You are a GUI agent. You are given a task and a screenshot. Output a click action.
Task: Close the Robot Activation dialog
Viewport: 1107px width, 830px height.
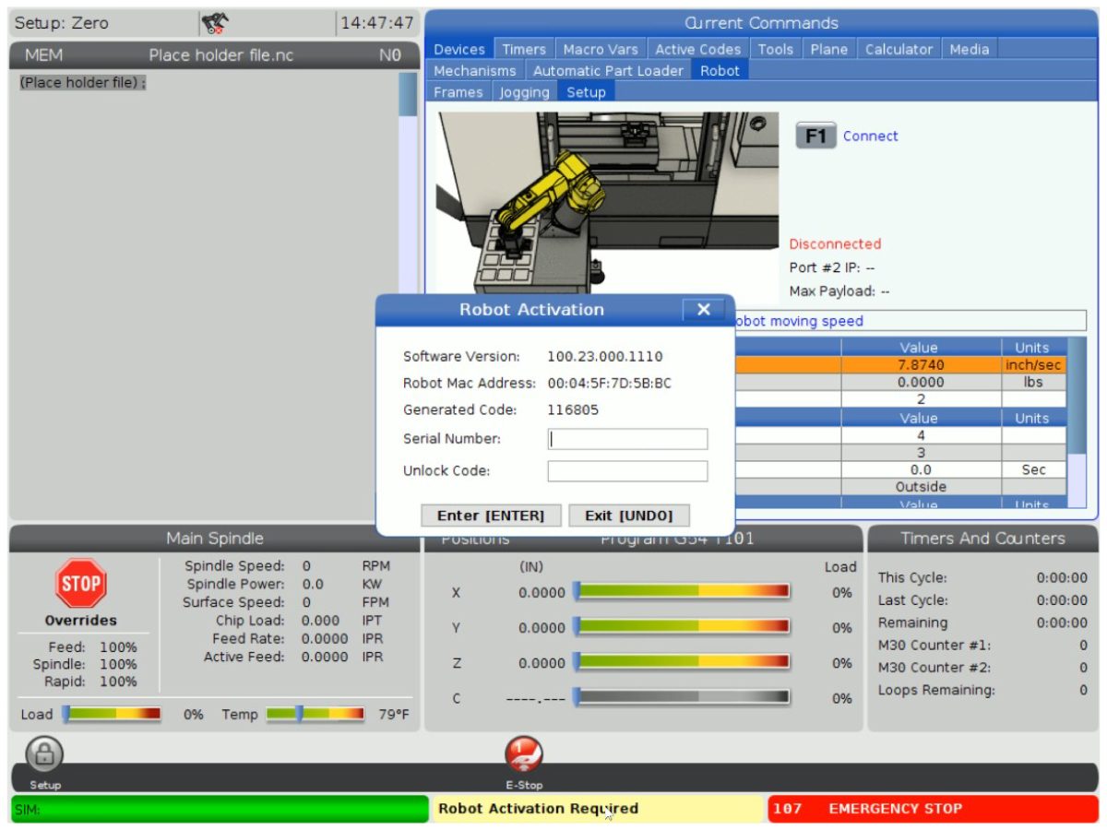pyautogui.click(x=703, y=310)
